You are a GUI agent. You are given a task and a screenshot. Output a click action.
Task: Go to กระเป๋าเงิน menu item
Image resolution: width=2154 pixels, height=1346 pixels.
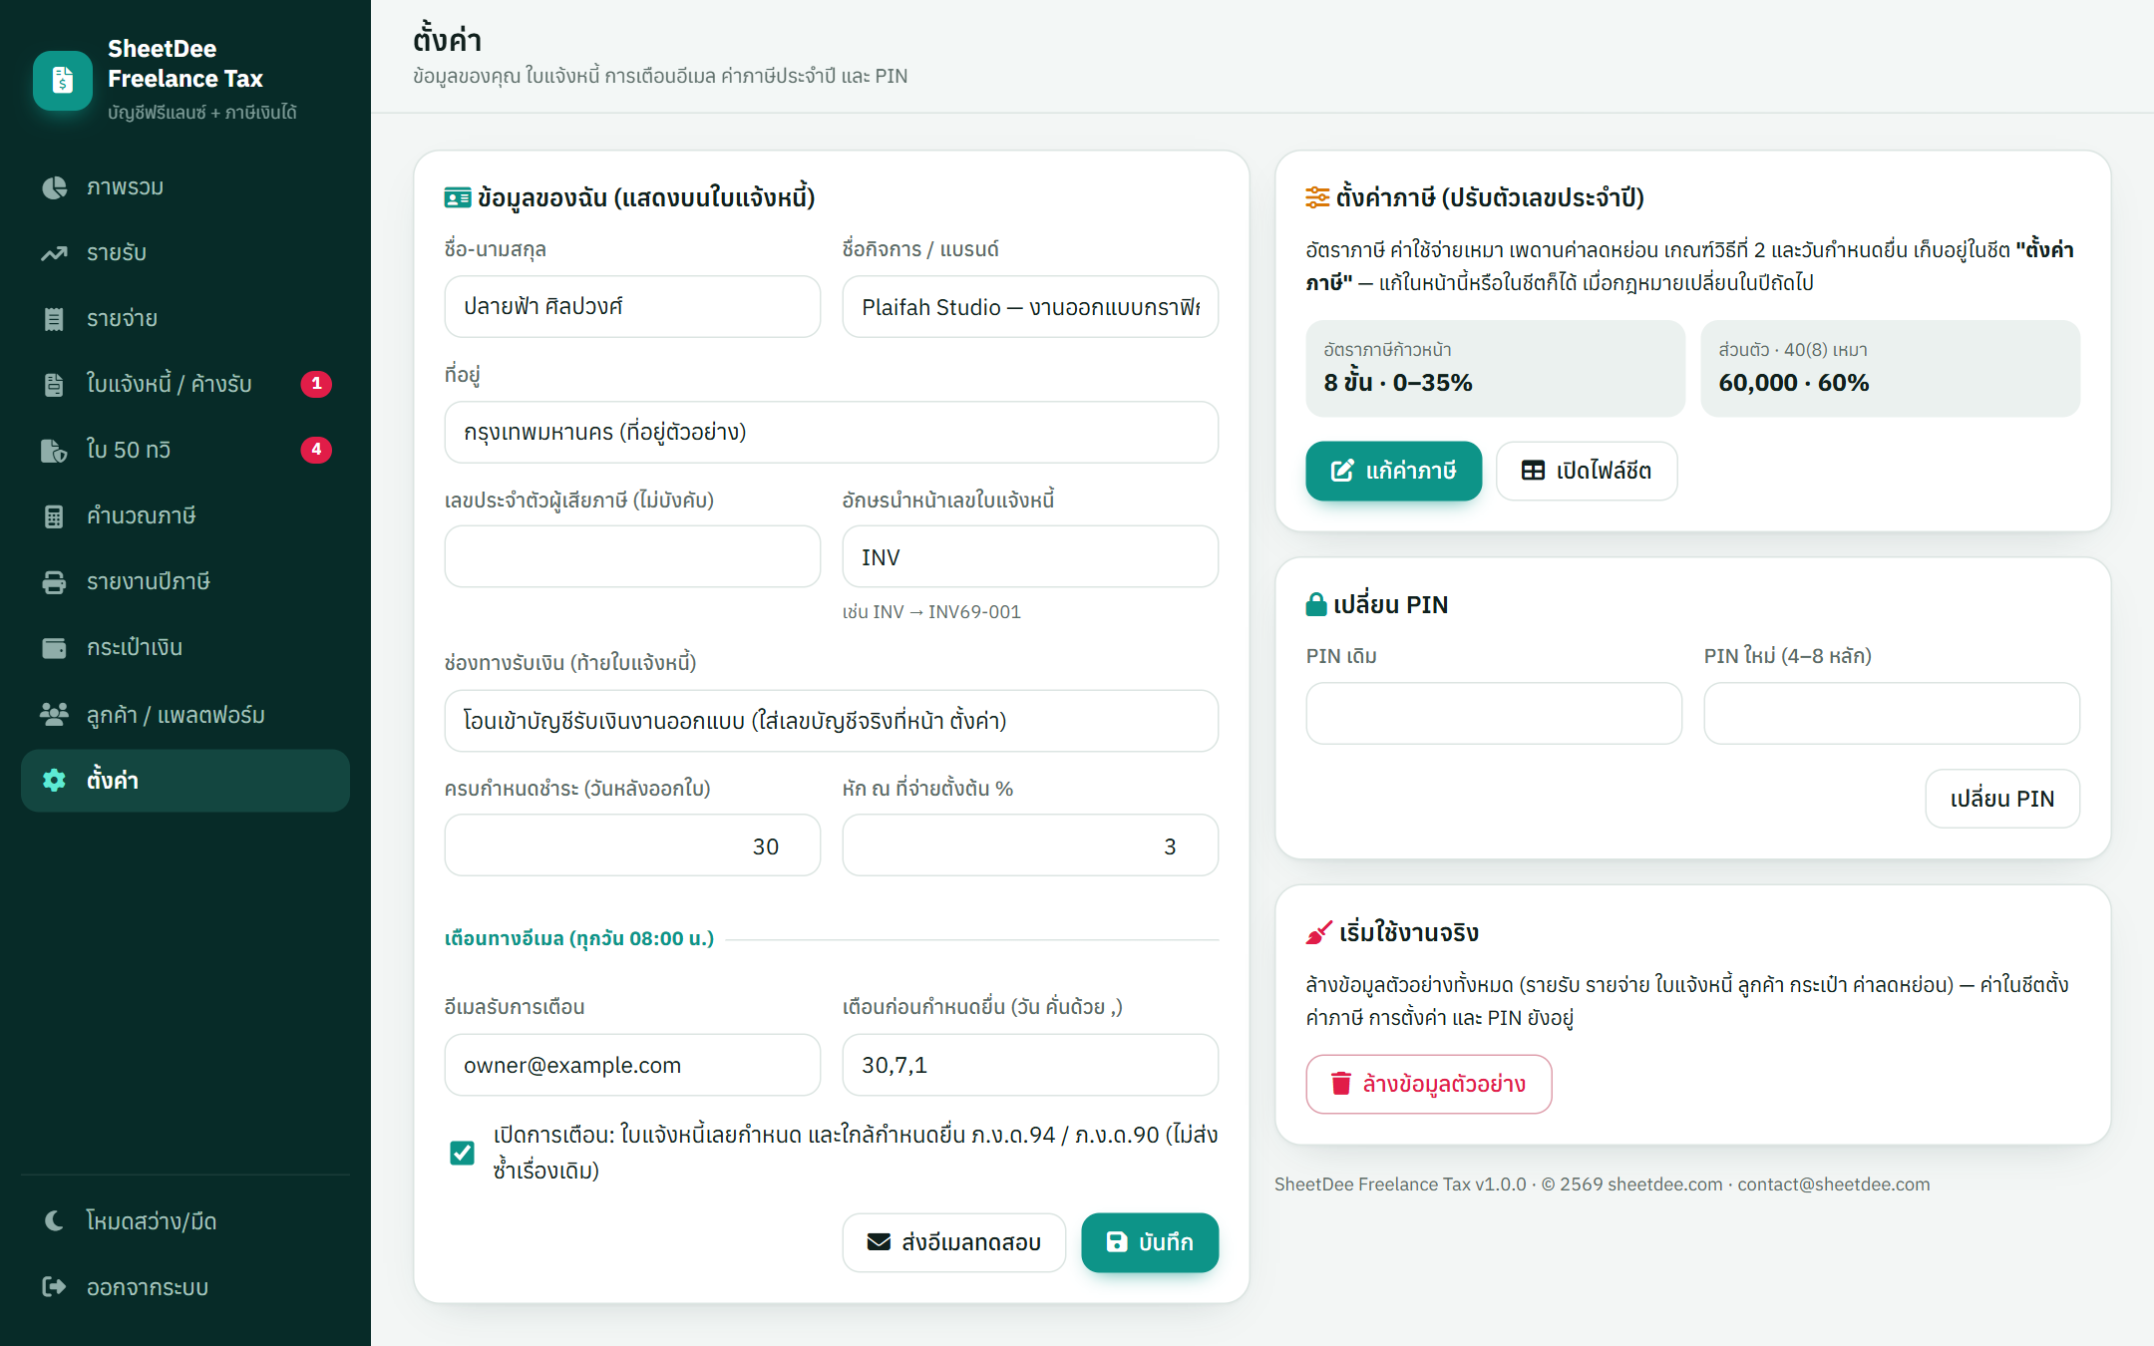click(185, 648)
